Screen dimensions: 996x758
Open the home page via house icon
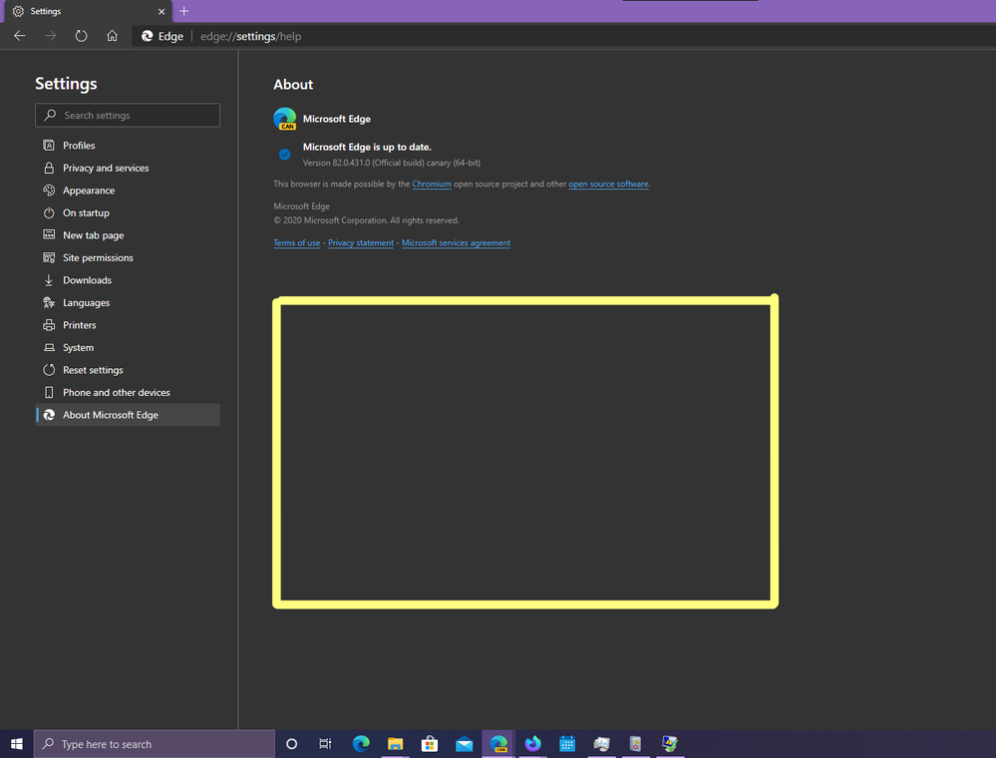[112, 36]
